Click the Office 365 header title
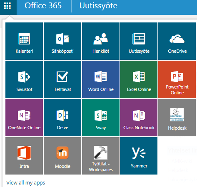 click(x=43, y=6)
